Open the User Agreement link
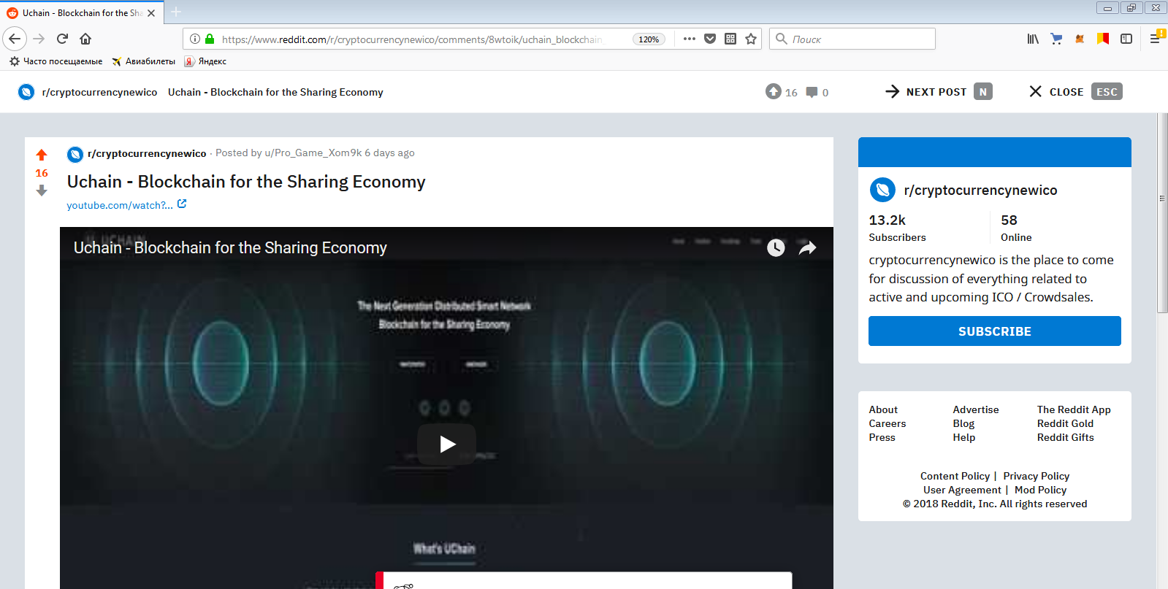Image resolution: width=1168 pixels, height=589 pixels. [962, 490]
